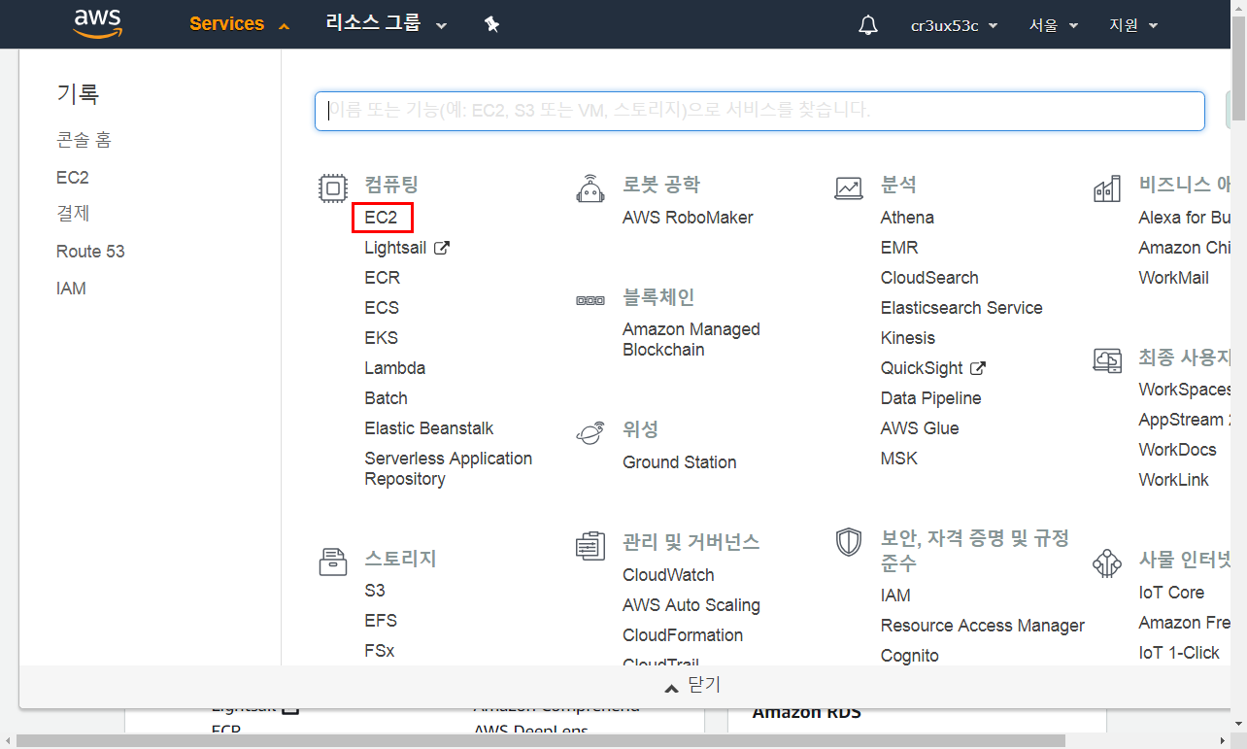The image size is (1247, 749).
Task: Open the ECS service
Action: [x=382, y=308]
